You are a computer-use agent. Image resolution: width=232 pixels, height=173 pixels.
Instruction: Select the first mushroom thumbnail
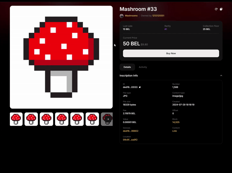click(16, 119)
